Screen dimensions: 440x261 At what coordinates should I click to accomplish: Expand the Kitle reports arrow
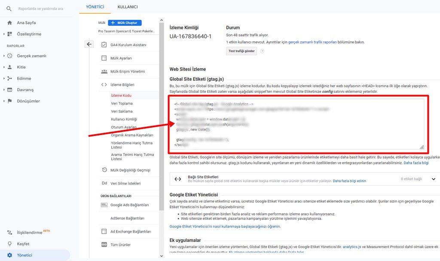(4, 67)
